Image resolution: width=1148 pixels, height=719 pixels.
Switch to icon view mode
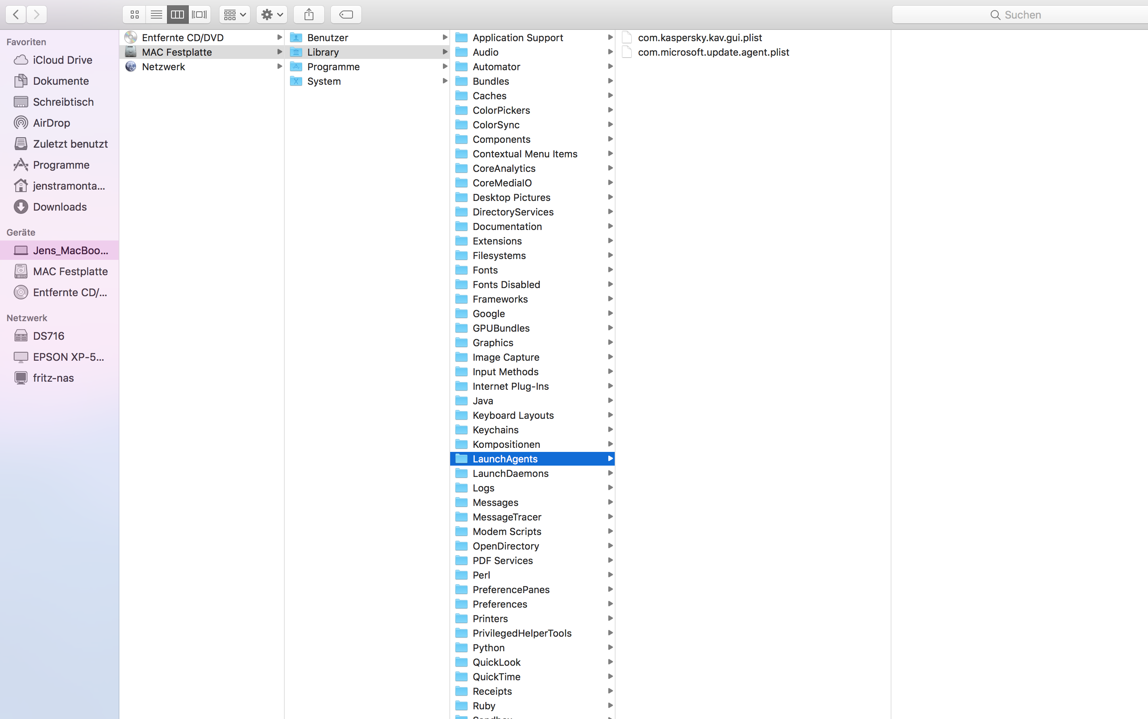pyautogui.click(x=135, y=15)
